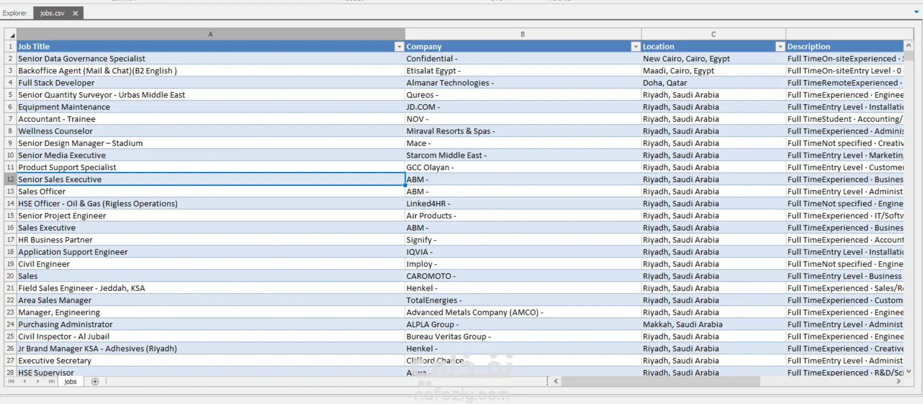
Task: Open the Location filter dropdown
Action: (780, 46)
